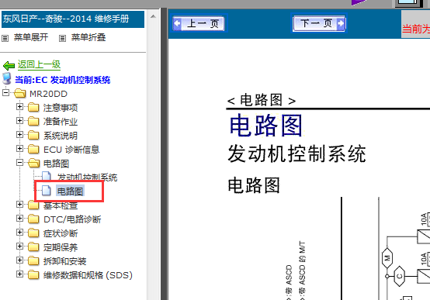Expand the 系统说明 folder node
430x300 pixels.
coord(19,135)
